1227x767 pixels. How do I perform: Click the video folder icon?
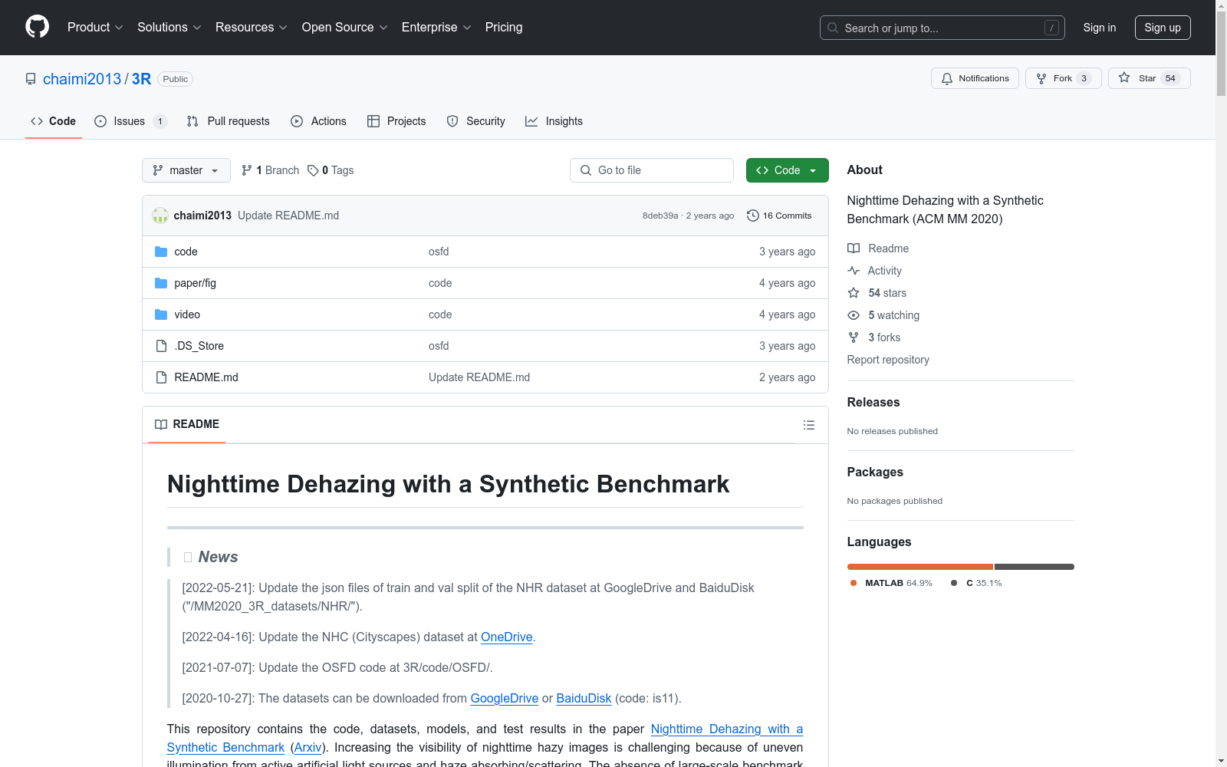pos(161,314)
